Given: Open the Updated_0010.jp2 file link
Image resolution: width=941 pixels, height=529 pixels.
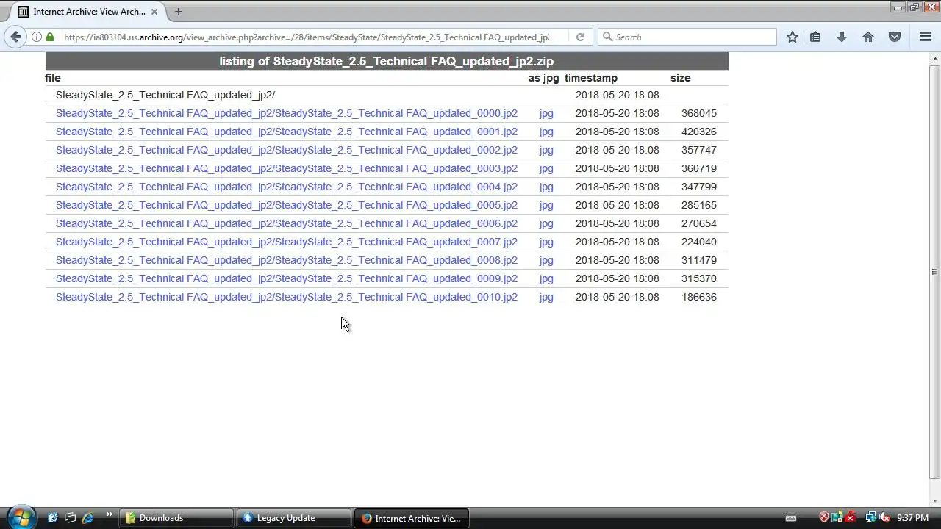Looking at the screenshot, I should 287,297.
